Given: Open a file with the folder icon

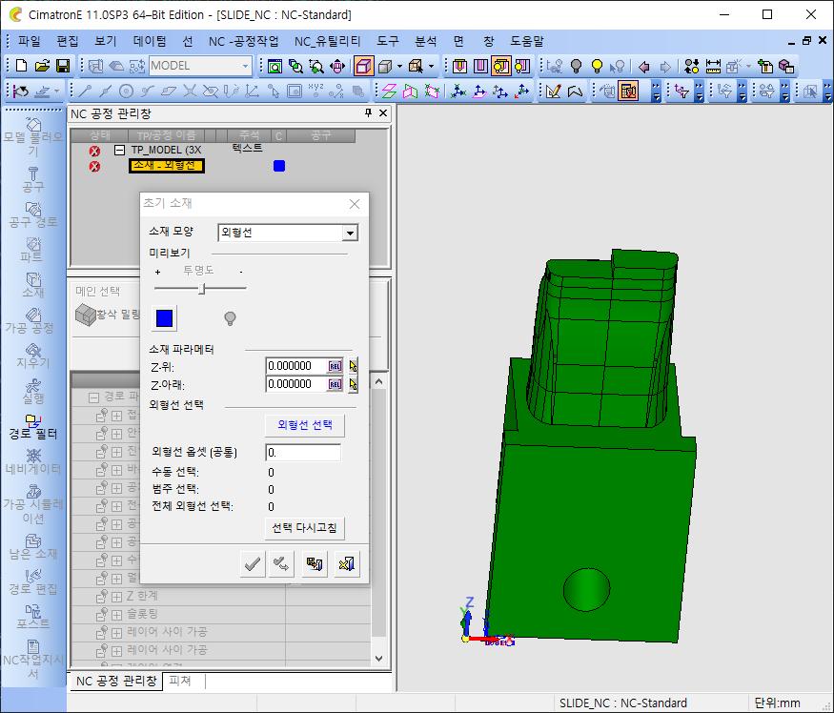Looking at the screenshot, I should click(x=42, y=66).
